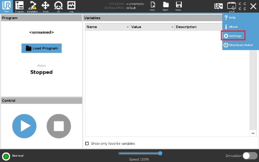Viewport: 259px width, 162px height.
Task: Click the Description column header
Action: click(x=199, y=27)
